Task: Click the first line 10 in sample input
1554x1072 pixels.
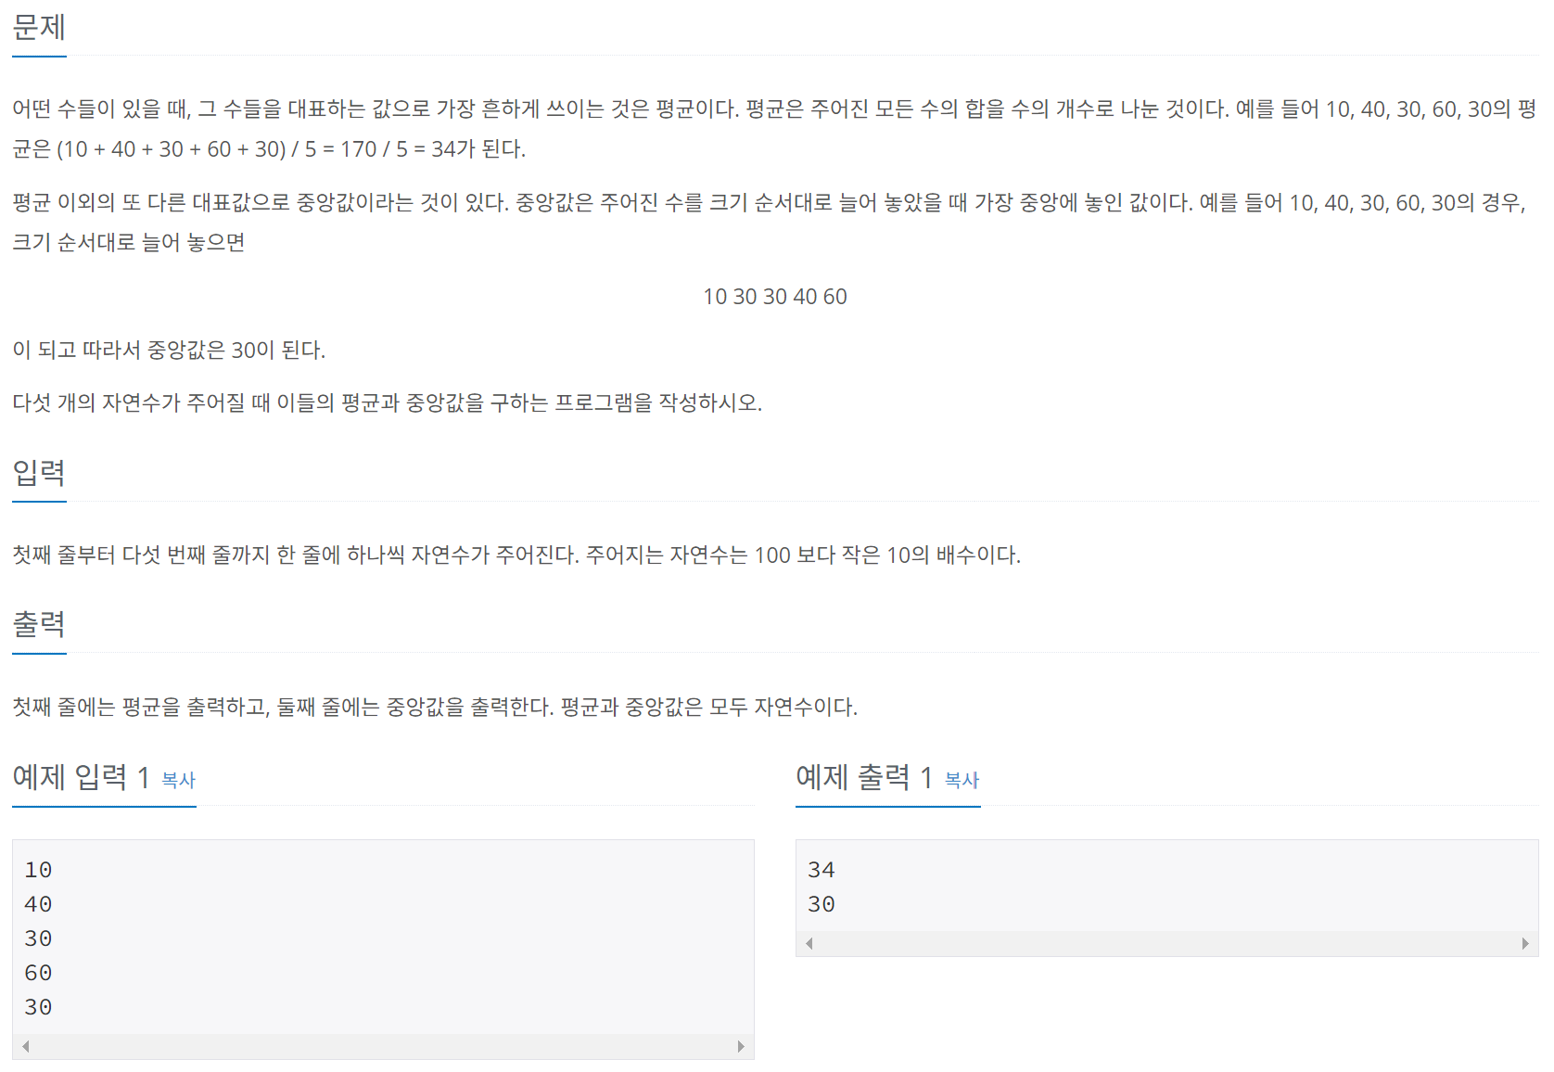Action: pos(38,870)
